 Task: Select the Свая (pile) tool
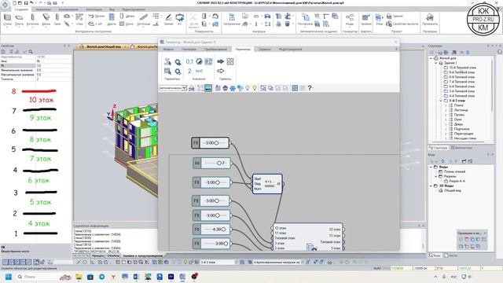coord(57,19)
